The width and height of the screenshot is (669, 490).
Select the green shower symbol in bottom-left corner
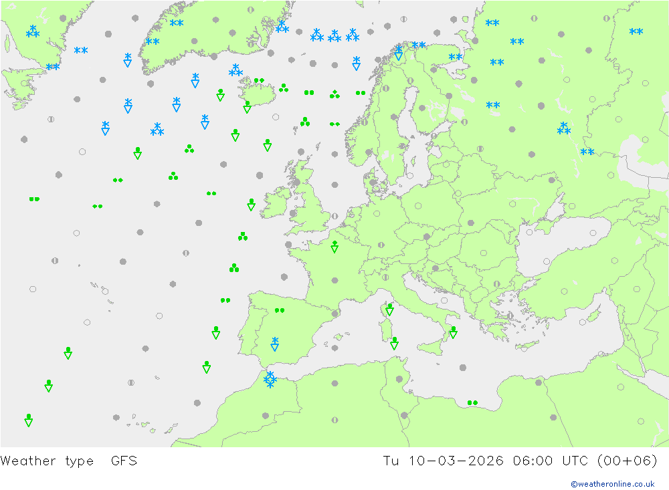pyautogui.click(x=29, y=420)
